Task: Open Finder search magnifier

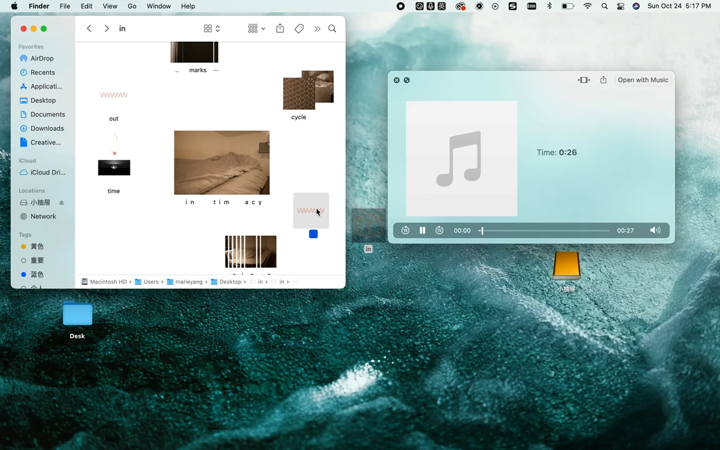Action: click(332, 28)
